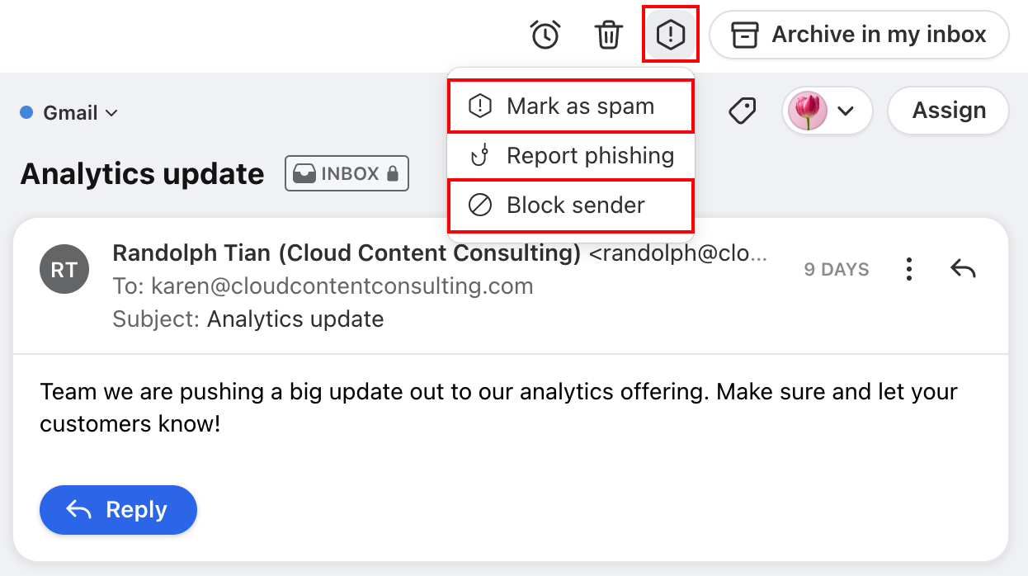Click the three-dot message options icon
1028x576 pixels.
[x=908, y=269]
